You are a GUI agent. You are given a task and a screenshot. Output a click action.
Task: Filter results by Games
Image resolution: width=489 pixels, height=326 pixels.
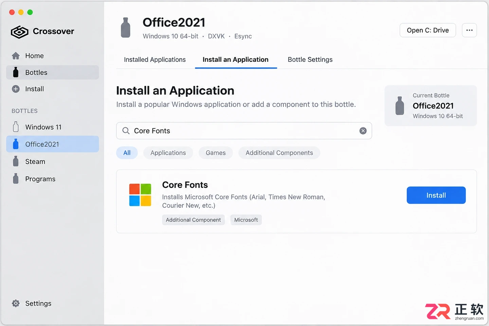click(216, 153)
